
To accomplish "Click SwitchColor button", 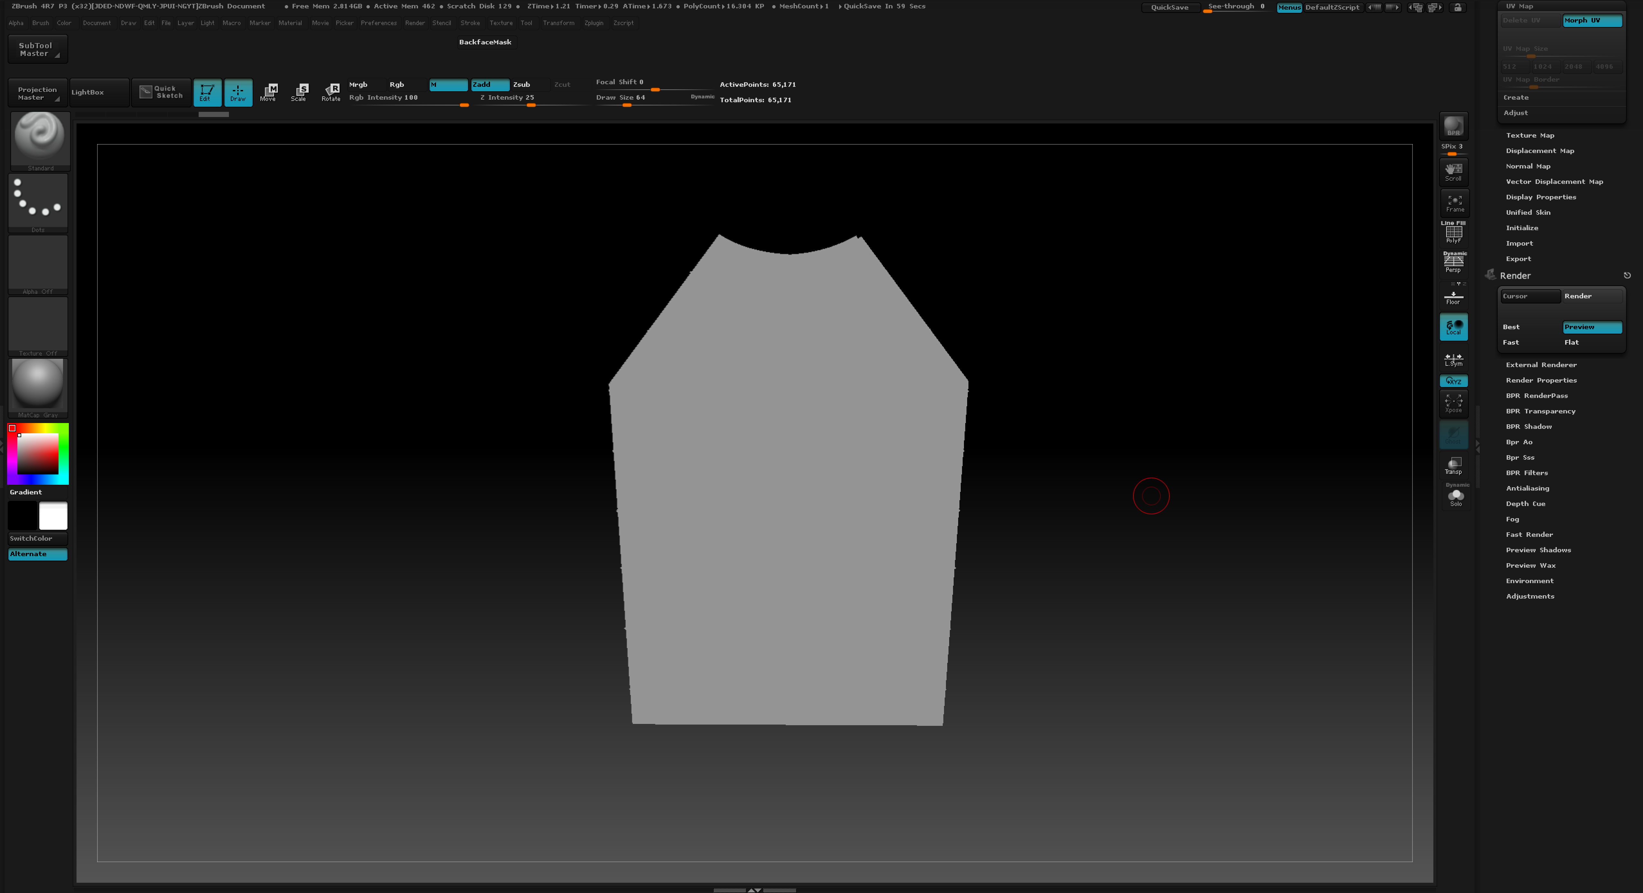I will pyautogui.click(x=38, y=538).
